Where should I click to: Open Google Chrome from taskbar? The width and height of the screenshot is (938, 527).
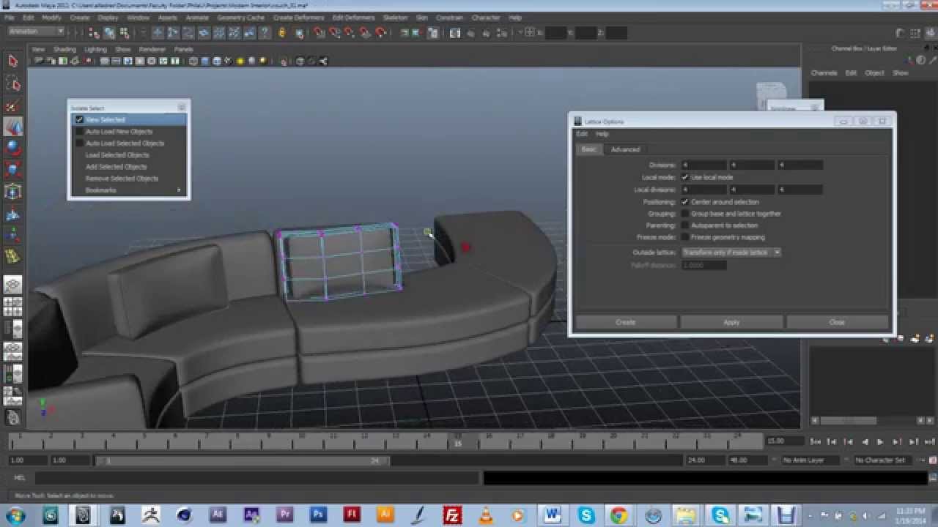618,515
